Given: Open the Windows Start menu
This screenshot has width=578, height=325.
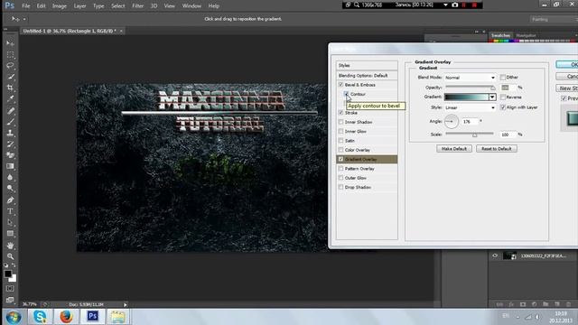Looking at the screenshot, I should coord(14,317).
